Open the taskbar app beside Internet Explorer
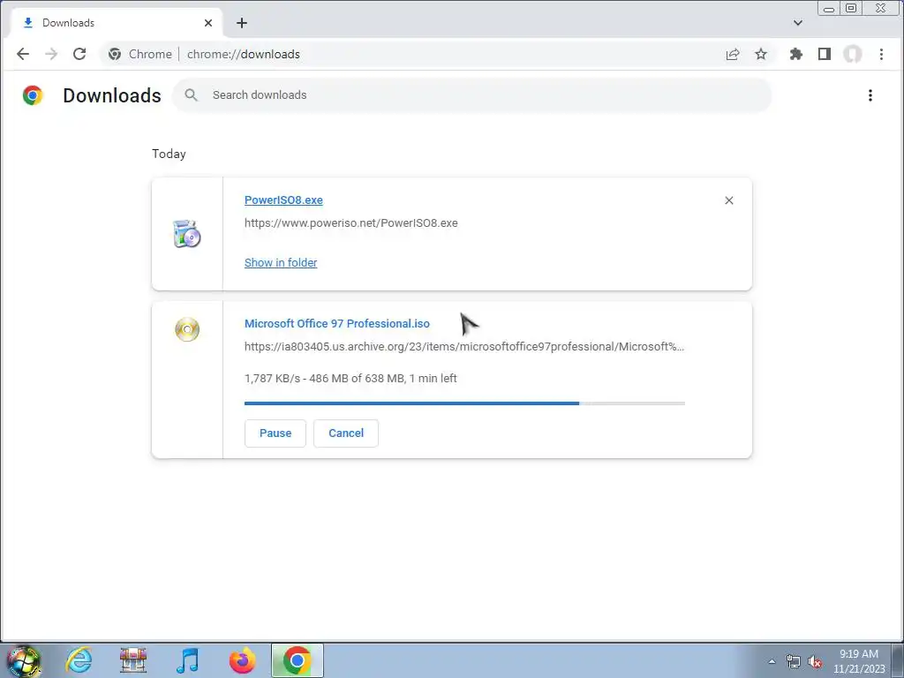 (x=133, y=660)
